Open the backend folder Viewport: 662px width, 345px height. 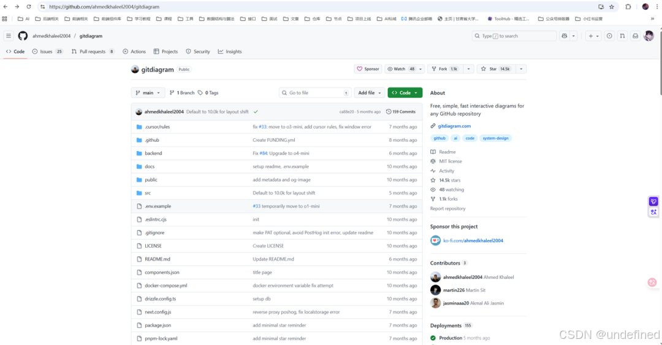(x=153, y=154)
